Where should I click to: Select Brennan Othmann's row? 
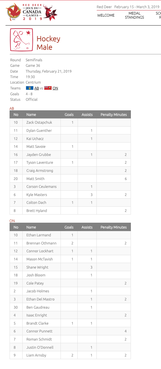point(70,243)
